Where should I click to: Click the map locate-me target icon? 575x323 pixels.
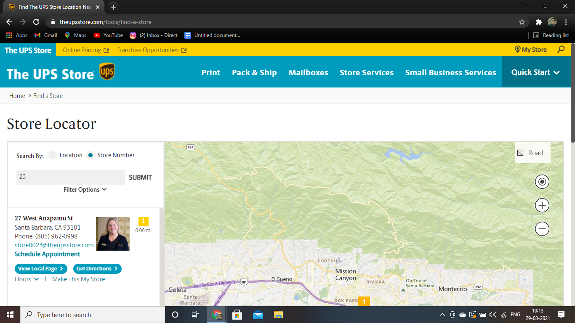[x=542, y=182]
